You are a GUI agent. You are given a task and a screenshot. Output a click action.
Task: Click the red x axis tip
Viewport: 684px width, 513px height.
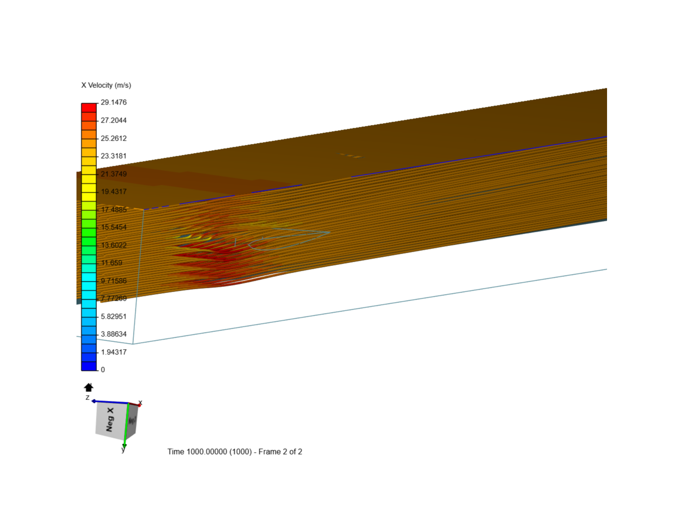tap(138, 404)
